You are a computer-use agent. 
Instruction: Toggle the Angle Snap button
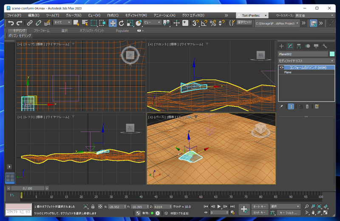tap(204, 23)
